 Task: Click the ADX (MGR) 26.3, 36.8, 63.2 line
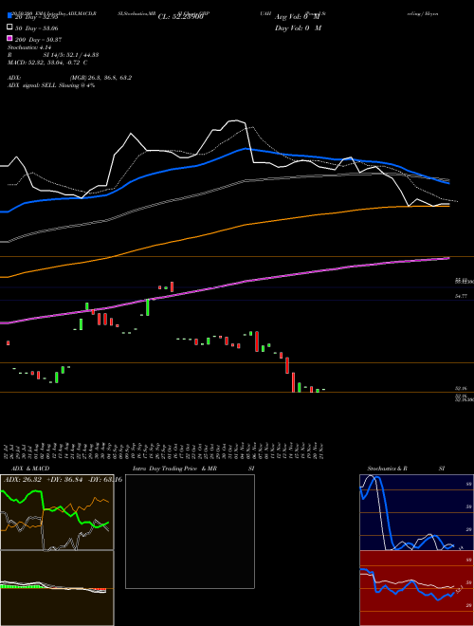69,78
